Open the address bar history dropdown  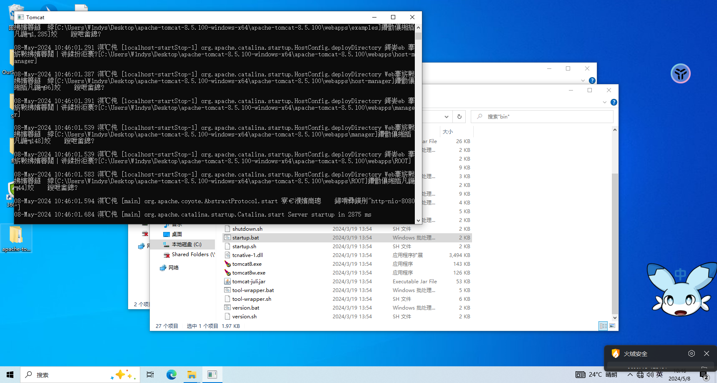(x=446, y=117)
